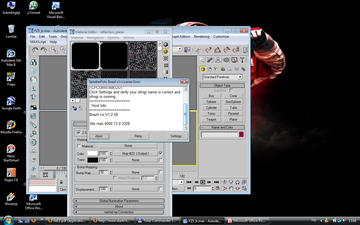Click the Teapot primitive button
The height and width of the screenshot is (225, 360).
coord(211,120)
